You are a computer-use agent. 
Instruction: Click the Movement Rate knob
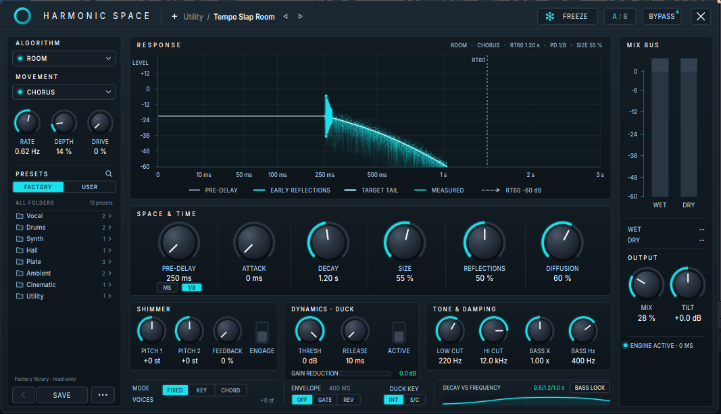(x=27, y=123)
